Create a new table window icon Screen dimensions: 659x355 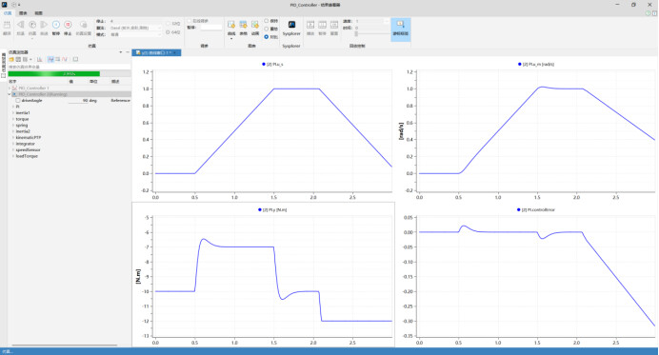coord(244,25)
